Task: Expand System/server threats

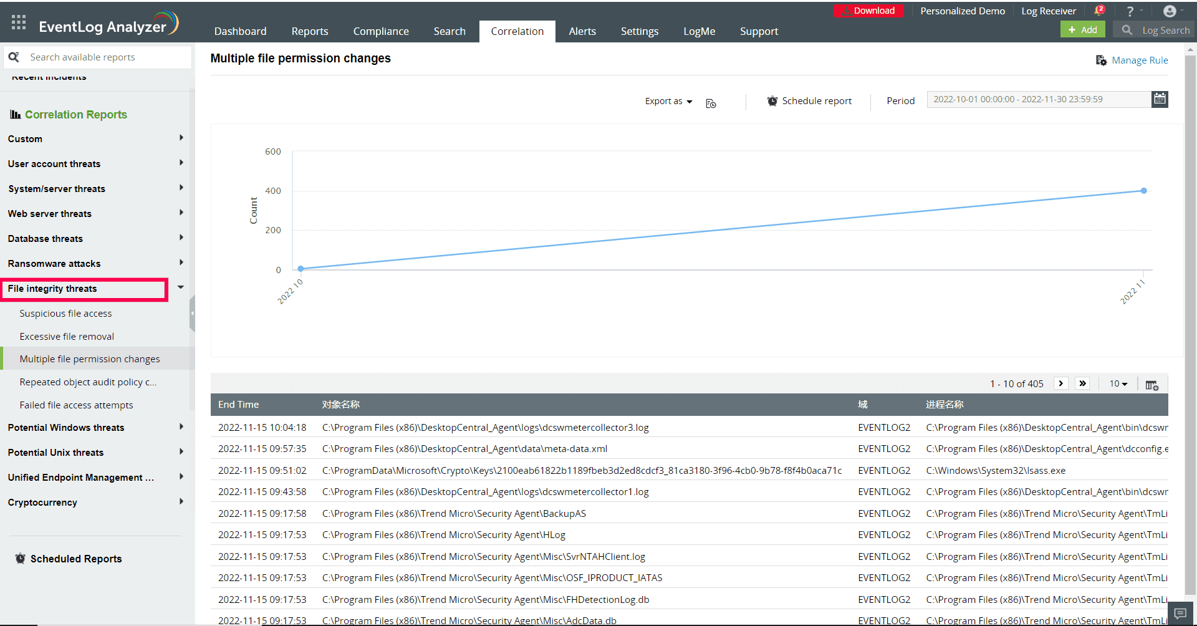Action: 181,188
